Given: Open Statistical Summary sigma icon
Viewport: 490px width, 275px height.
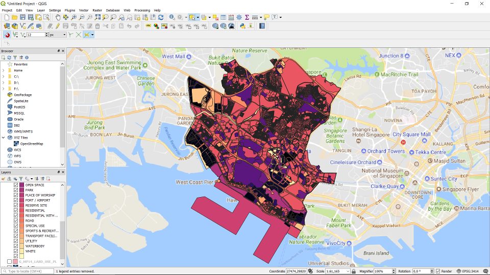Looking at the screenshot, I should (x=247, y=17).
